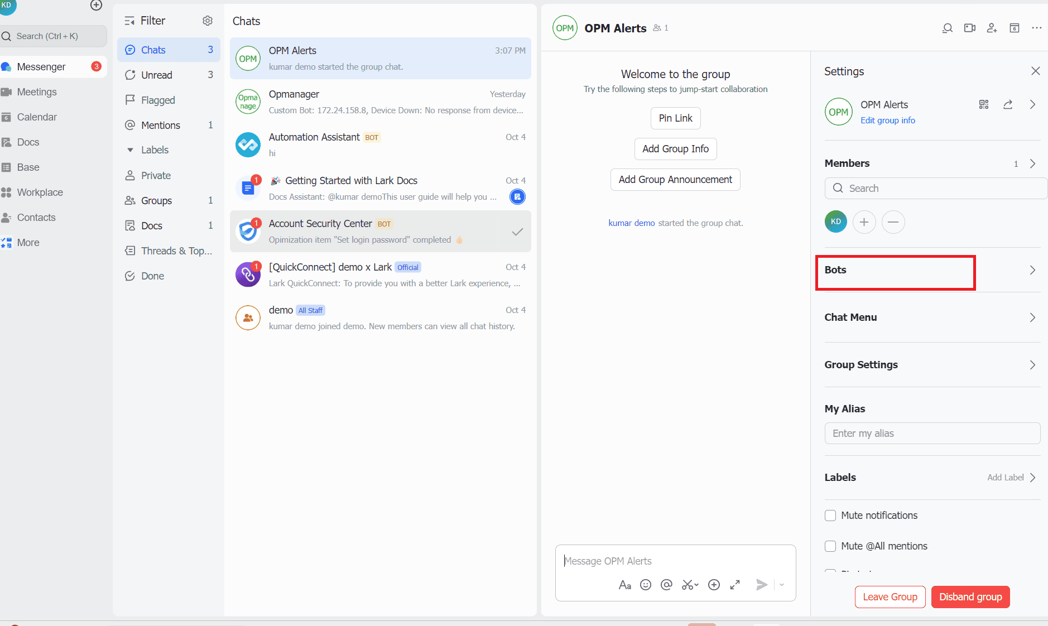Select the Groups filter
1048x626 pixels.
click(169, 200)
